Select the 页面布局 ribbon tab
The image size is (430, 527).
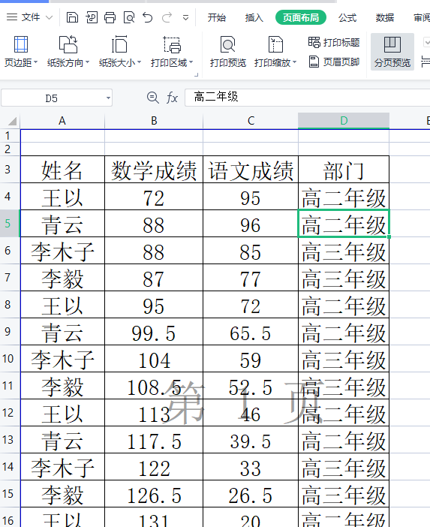(x=301, y=17)
